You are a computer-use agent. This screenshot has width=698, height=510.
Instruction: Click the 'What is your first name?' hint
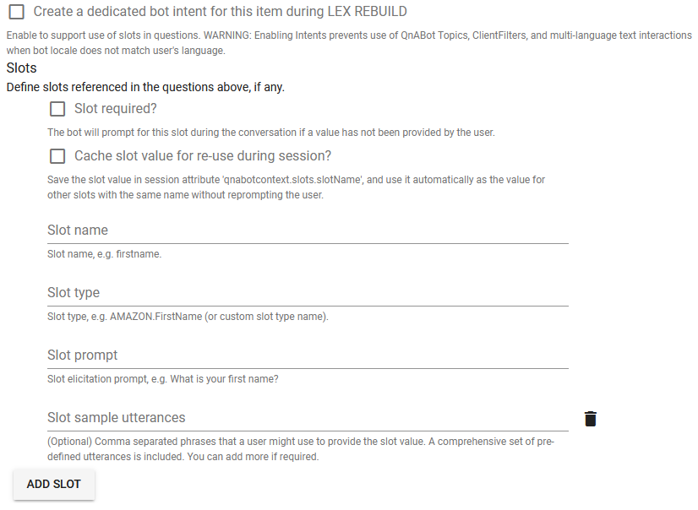pos(162,379)
